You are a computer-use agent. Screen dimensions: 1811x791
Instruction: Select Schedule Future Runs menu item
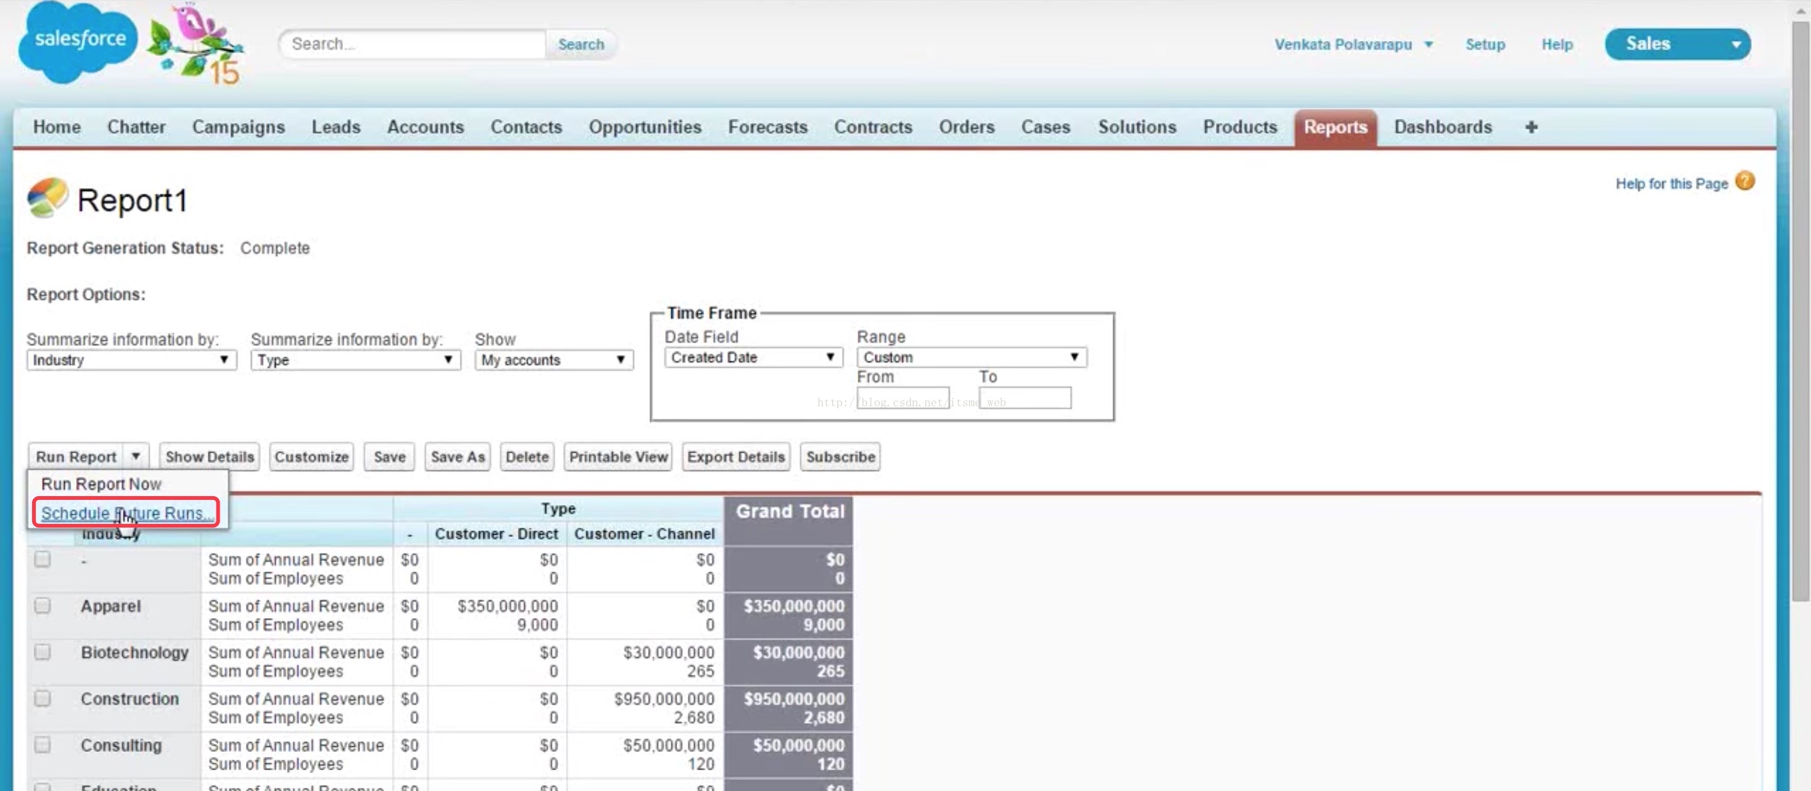pyautogui.click(x=125, y=513)
